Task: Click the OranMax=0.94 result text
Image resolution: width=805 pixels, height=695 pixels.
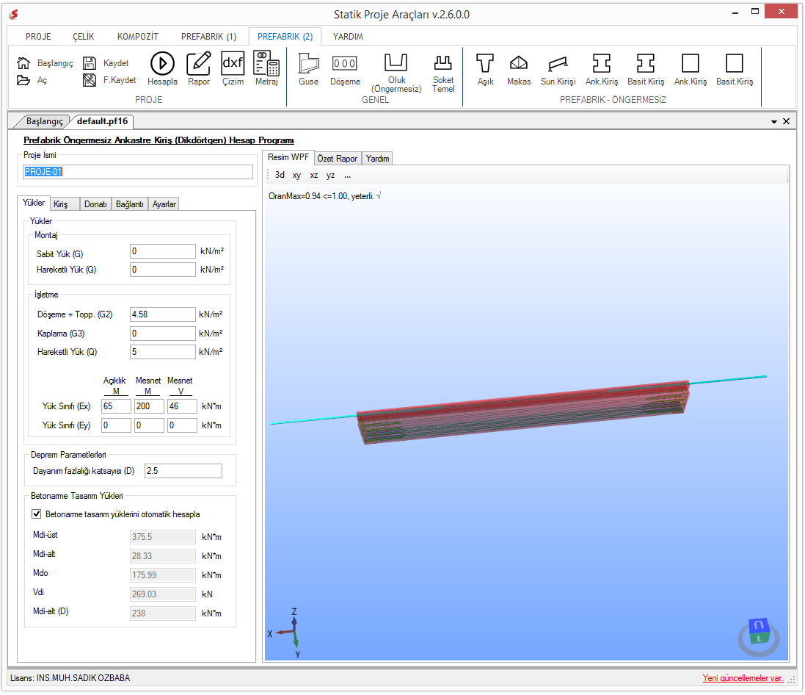Action: [x=324, y=196]
